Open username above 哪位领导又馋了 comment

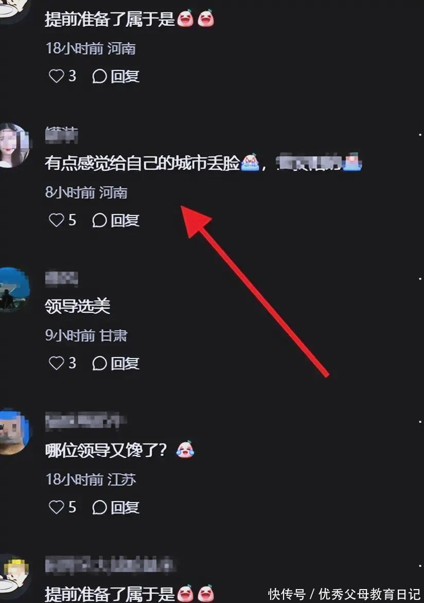(x=85, y=421)
